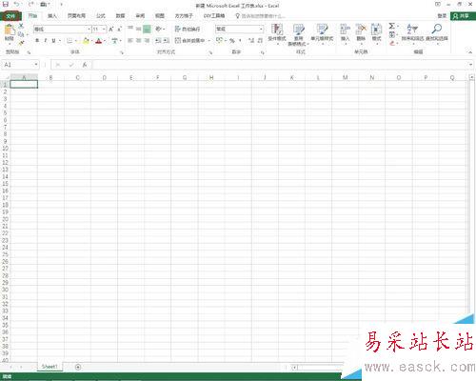
Task: Toggle center alignment
Action: pos(138,41)
